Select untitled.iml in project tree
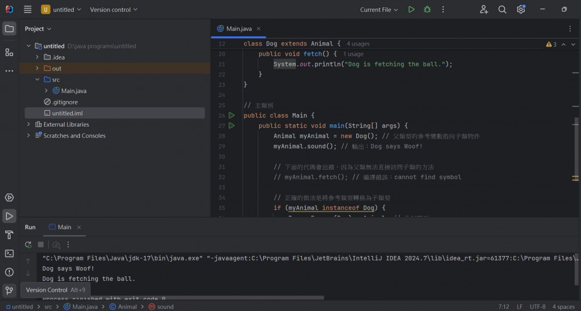This screenshot has height=311, width=581. pos(115,113)
